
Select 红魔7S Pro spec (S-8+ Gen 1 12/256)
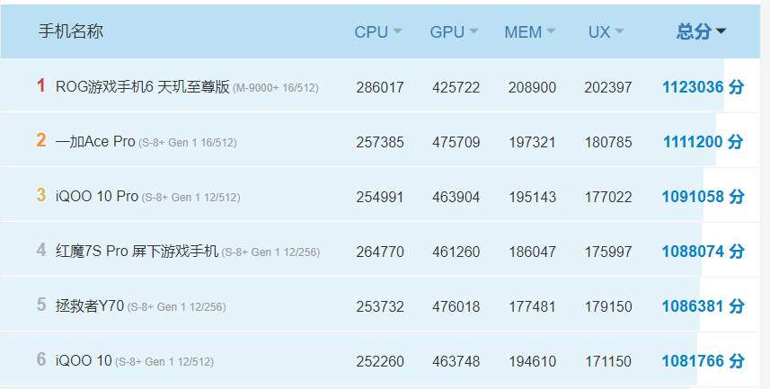pyautogui.click(x=270, y=252)
